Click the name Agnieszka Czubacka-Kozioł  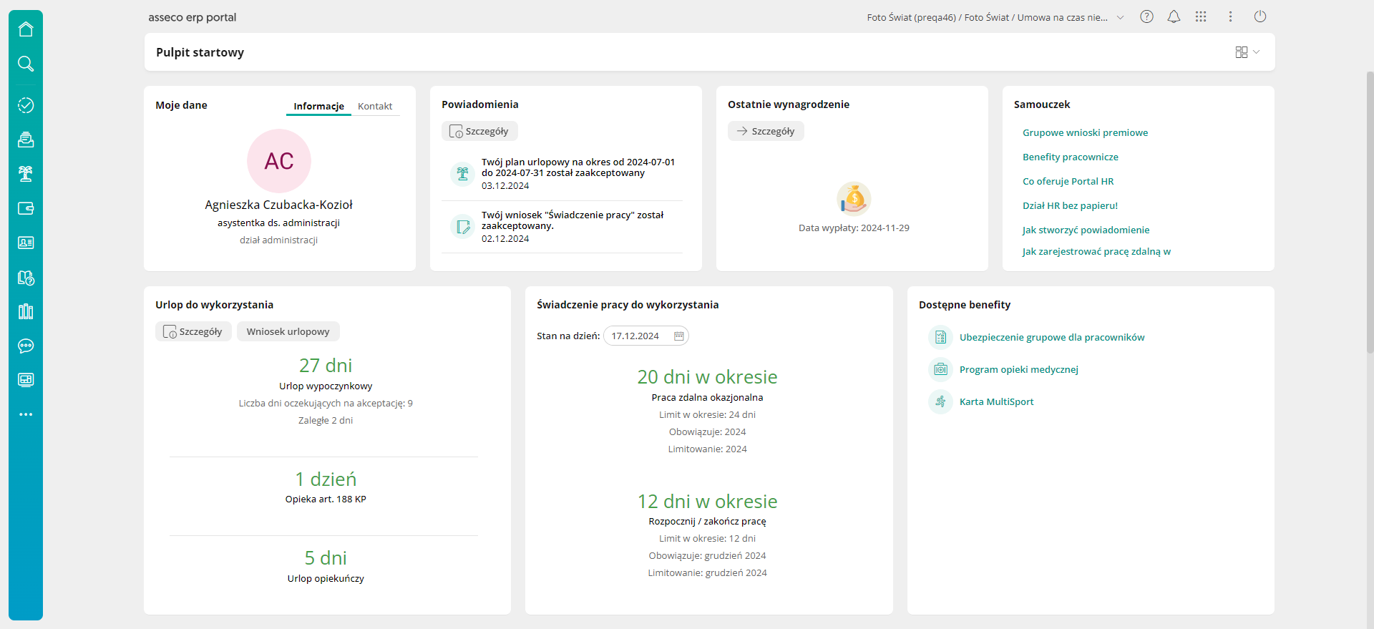[278, 205]
